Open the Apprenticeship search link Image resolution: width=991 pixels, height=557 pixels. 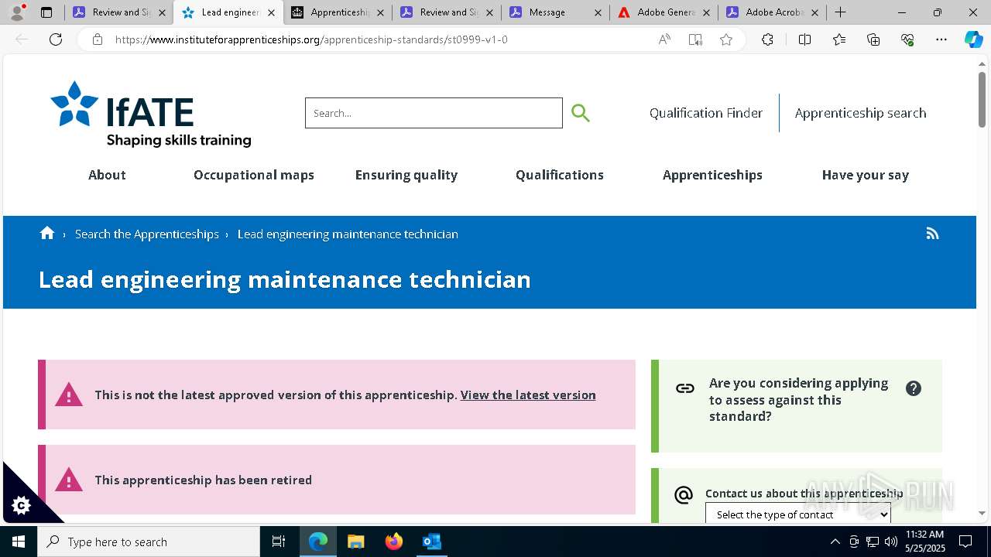tap(860, 113)
